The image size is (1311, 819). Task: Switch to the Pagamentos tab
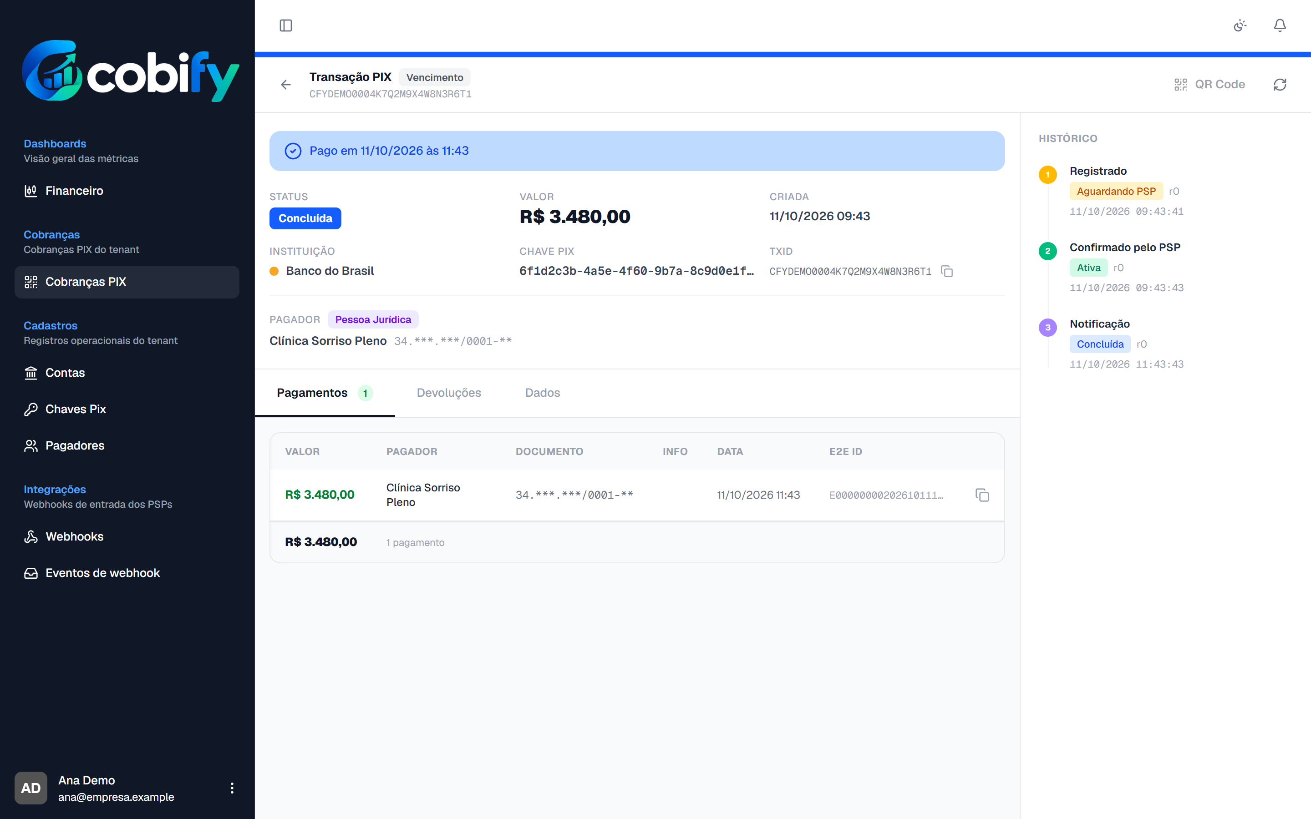click(x=325, y=393)
